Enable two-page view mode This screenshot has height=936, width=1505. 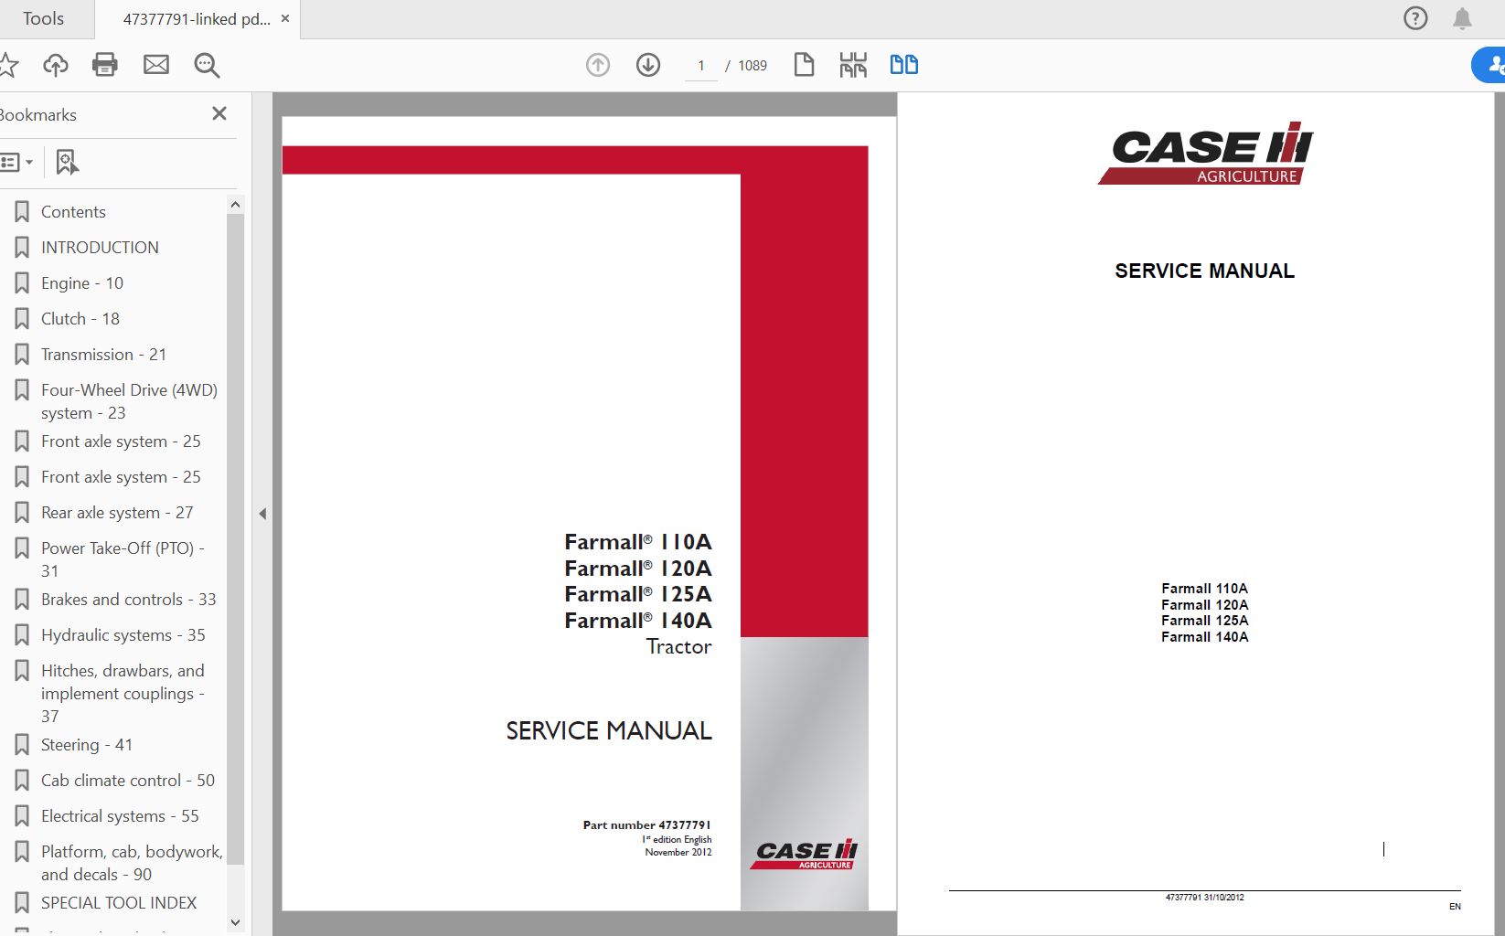[x=902, y=65]
